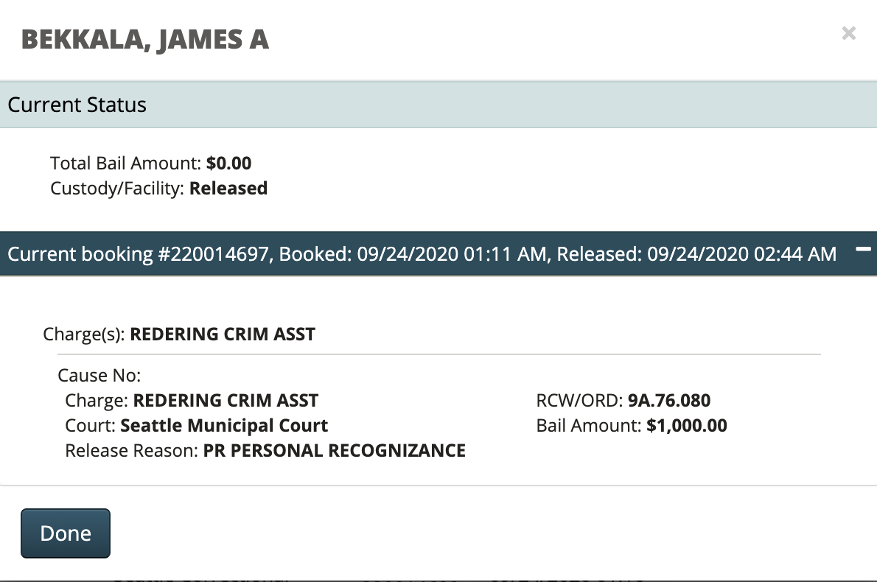
Task: Click the Charge(s) summary line text
Action: click(179, 334)
